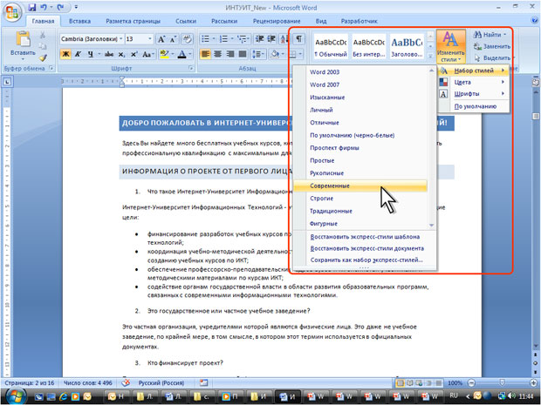Apply the font color (A) button
This screenshot has height=405, width=541.
[x=181, y=54]
